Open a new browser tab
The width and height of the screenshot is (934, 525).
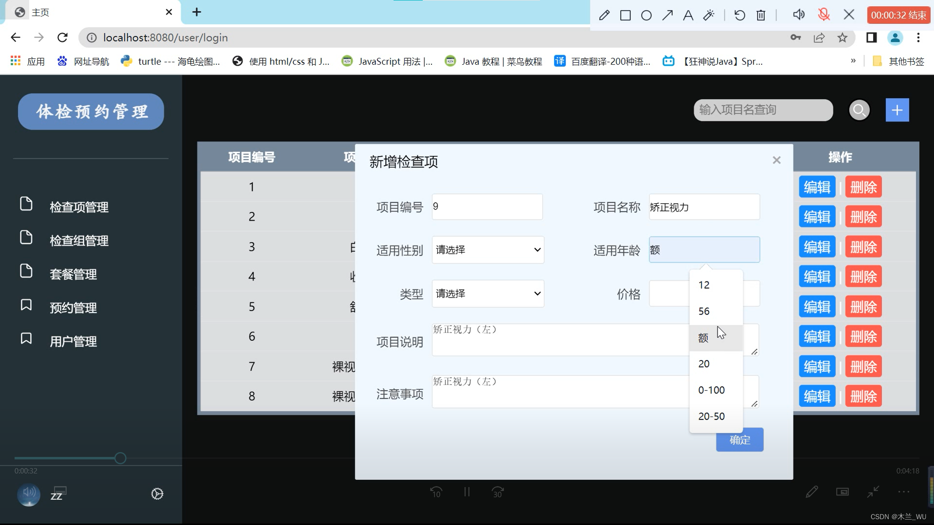tap(197, 12)
